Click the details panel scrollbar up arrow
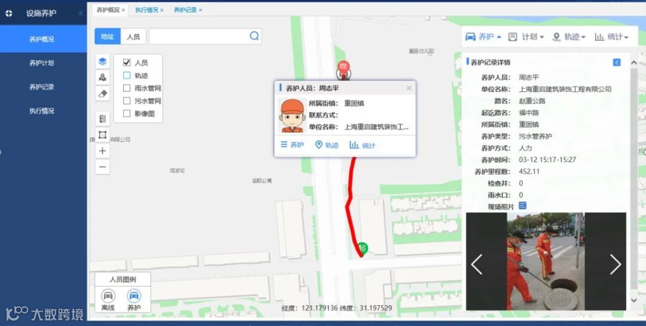The image size is (646, 326). pos(633,63)
